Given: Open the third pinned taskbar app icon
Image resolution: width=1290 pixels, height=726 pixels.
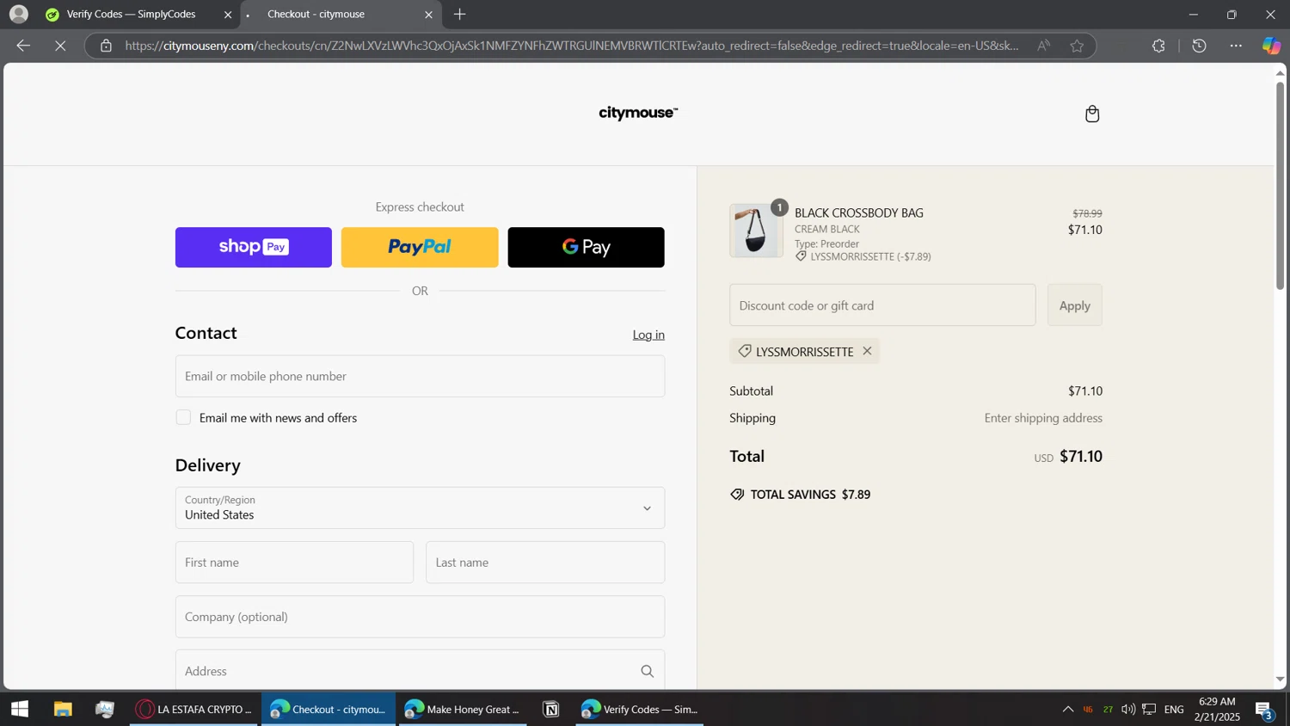Looking at the screenshot, I should point(105,710).
